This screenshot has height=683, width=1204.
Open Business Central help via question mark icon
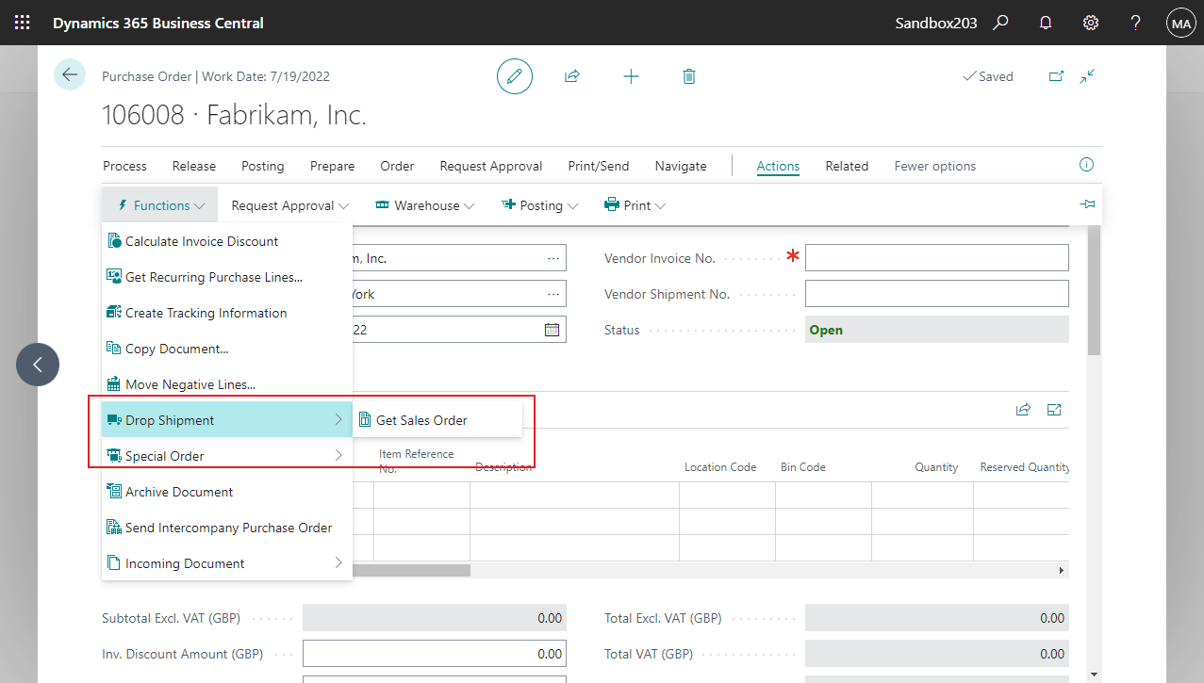click(x=1134, y=22)
